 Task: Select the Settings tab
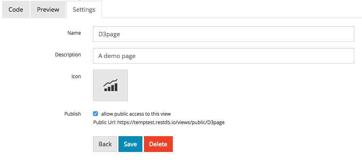[x=84, y=10]
